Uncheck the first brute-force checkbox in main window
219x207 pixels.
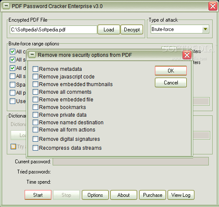(13, 52)
